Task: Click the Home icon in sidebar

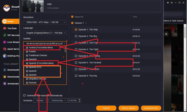Action: point(5,21)
